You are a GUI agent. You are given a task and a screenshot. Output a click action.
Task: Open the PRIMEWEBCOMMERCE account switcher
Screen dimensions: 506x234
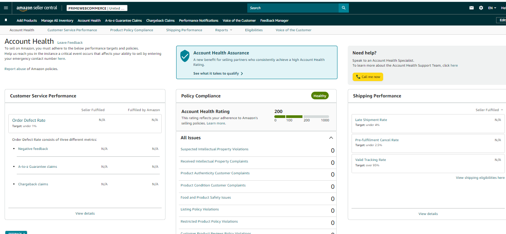pos(97,8)
